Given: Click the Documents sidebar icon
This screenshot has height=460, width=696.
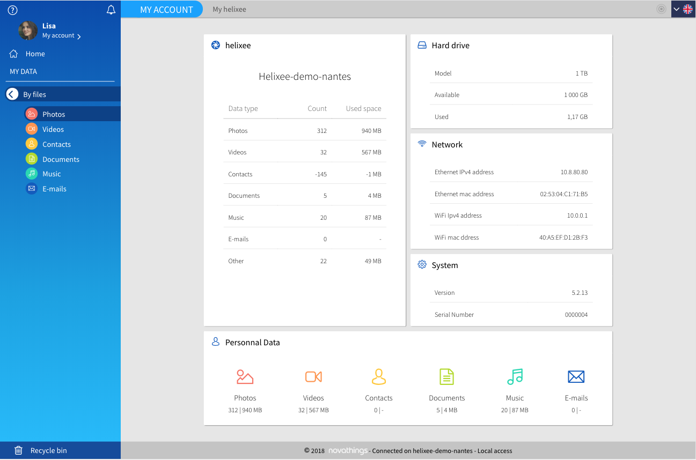Looking at the screenshot, I should pos(32,159).
